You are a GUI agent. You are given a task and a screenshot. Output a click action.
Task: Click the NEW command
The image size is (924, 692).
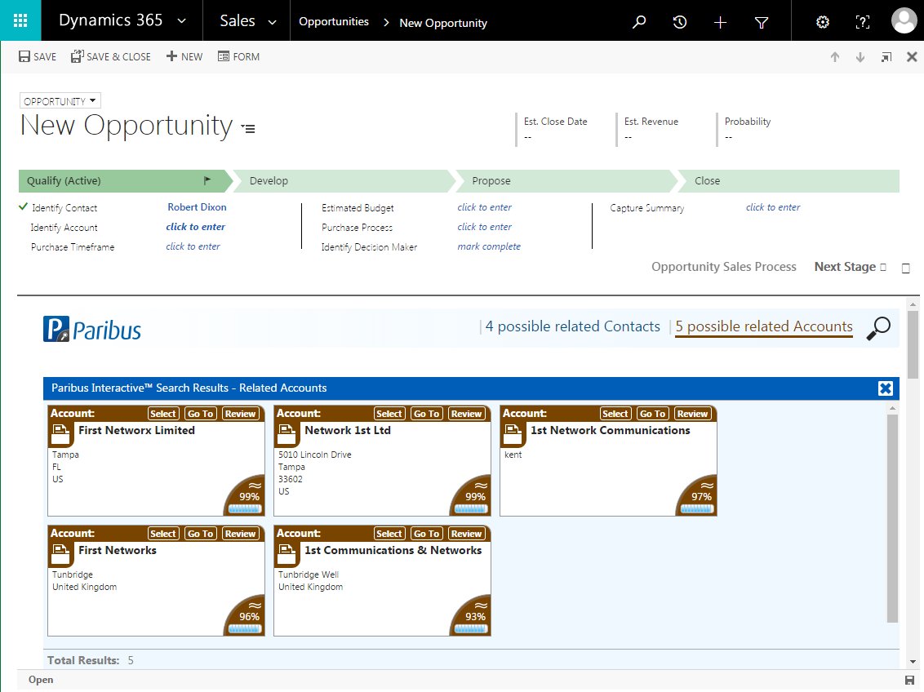coord(184,56)
